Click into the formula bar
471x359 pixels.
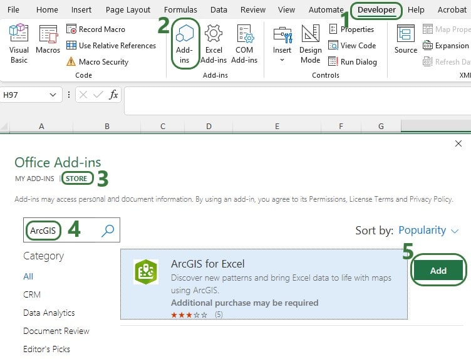[298, 101]
